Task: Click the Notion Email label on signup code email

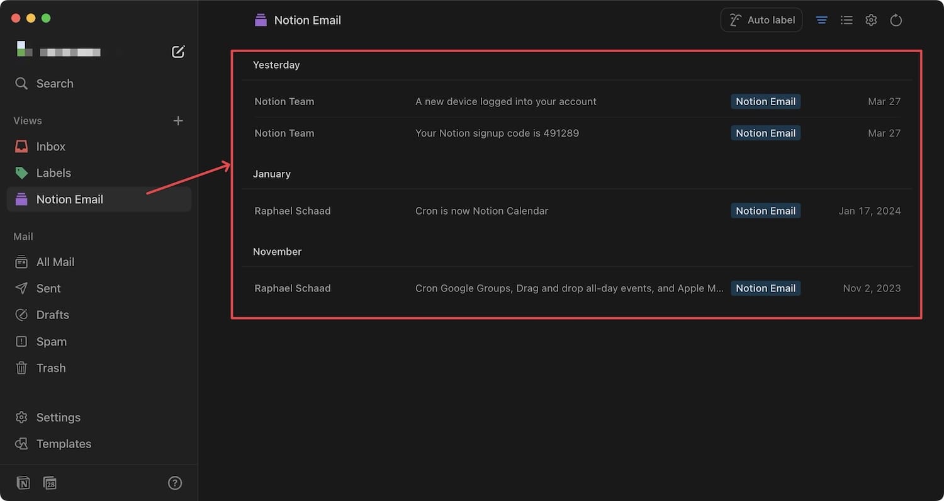Action: [x=766, y=133]
